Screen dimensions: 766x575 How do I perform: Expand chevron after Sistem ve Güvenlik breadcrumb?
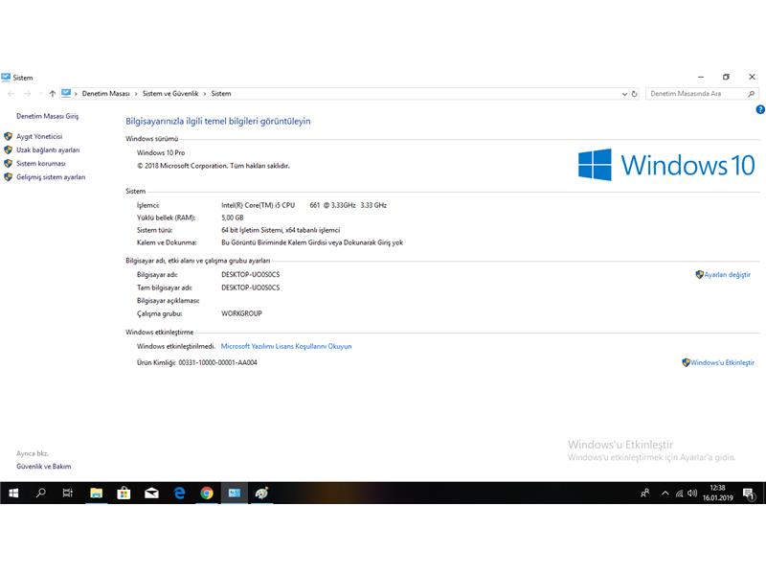(205, 93)
